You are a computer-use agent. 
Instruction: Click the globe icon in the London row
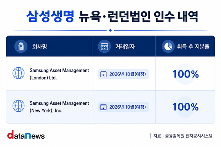tap(18, 73)
